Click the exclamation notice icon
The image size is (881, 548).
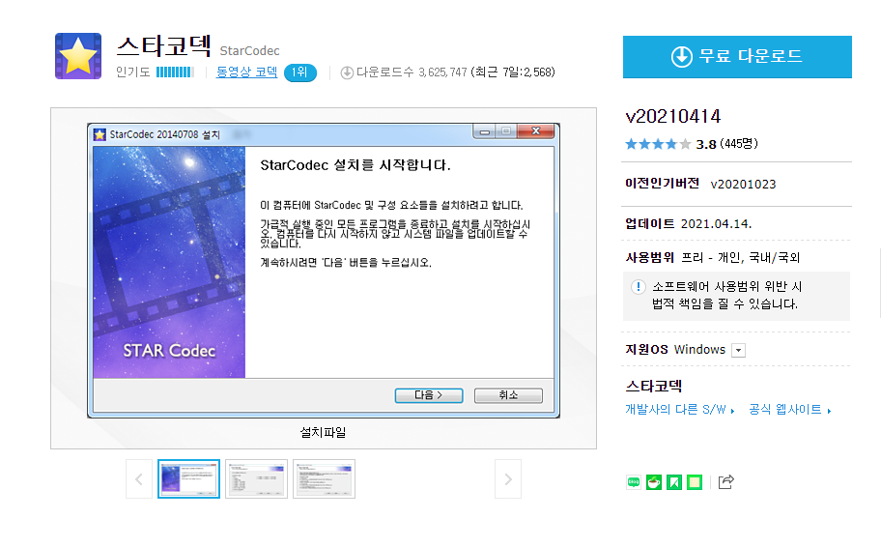point(638,287)
